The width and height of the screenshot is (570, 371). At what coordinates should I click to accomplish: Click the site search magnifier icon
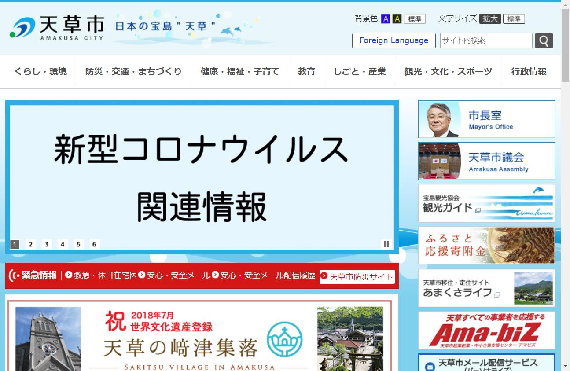(x=544, y=40)
